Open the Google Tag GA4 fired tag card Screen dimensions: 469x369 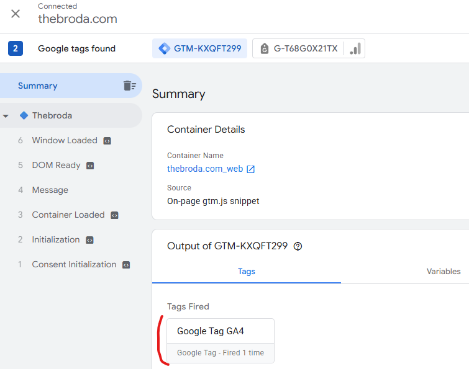[221, 340]
